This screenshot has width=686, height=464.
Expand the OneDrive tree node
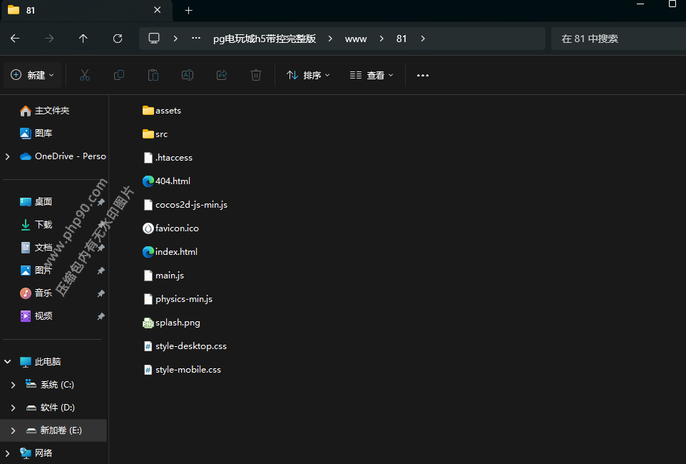click(x=8, y=156)
